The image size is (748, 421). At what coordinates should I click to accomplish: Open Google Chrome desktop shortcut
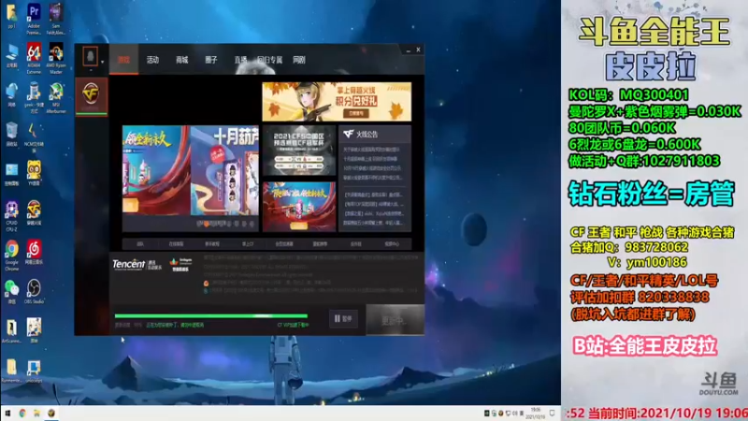point(11,255)
